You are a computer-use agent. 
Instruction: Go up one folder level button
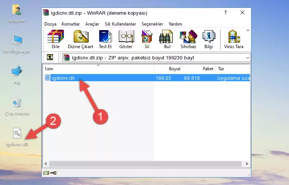tap(50, 58)
